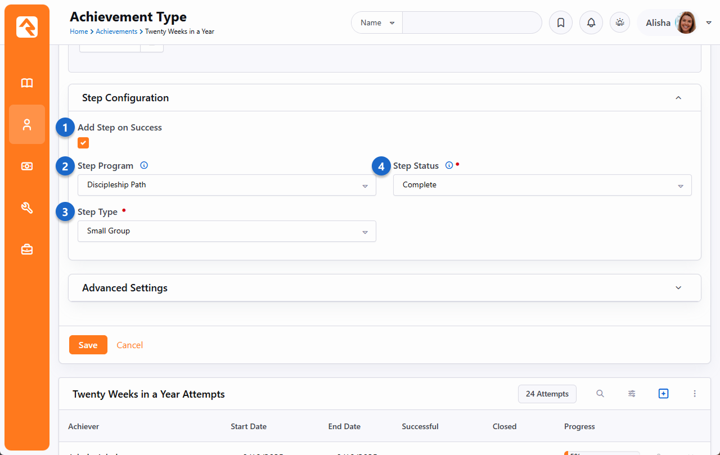Screen dimensions: 720x455
Task: Click the bookmark icon in the header
Action: pos(560,23)
